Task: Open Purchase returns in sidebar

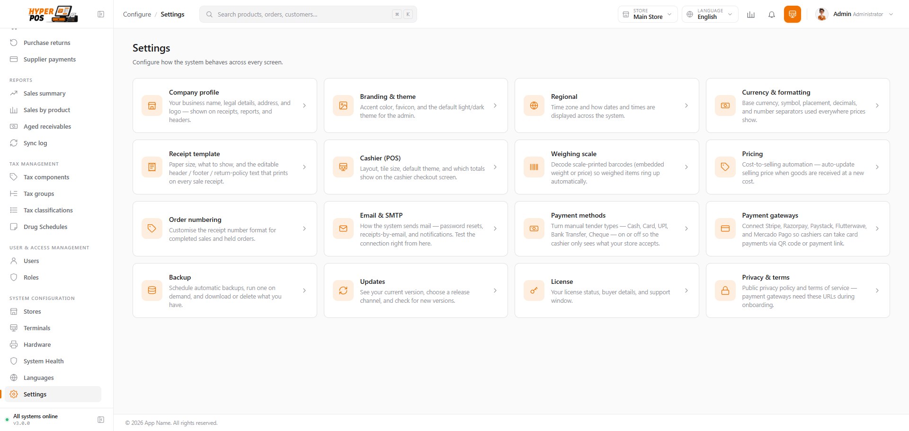Action: coord(53,43)
